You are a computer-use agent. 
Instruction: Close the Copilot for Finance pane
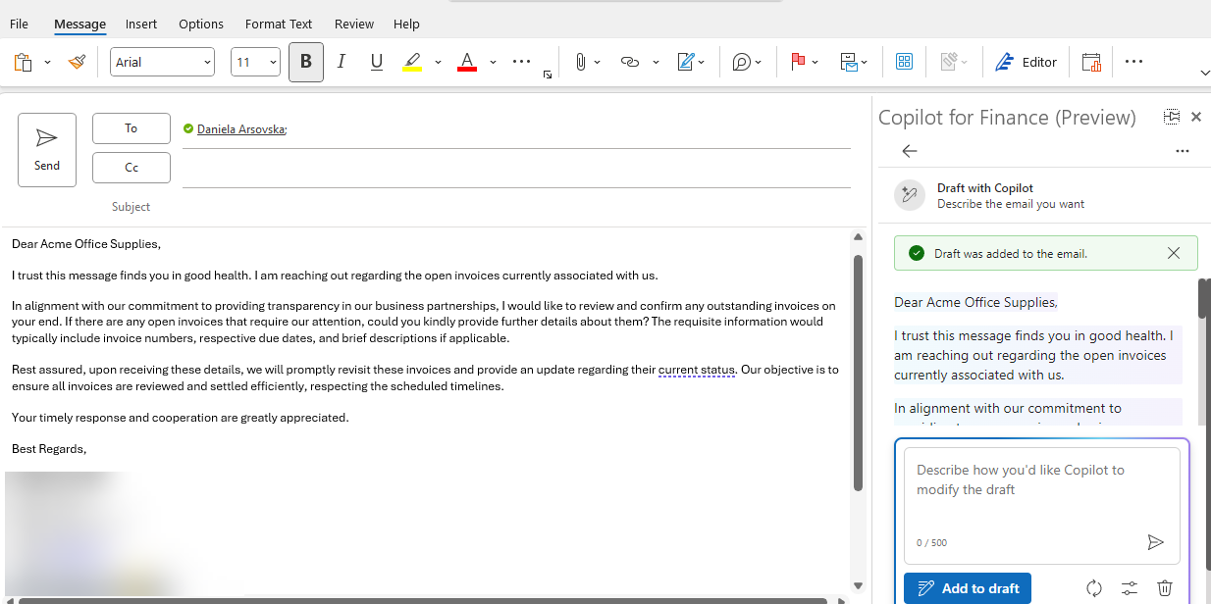[x=1196, y=117]
